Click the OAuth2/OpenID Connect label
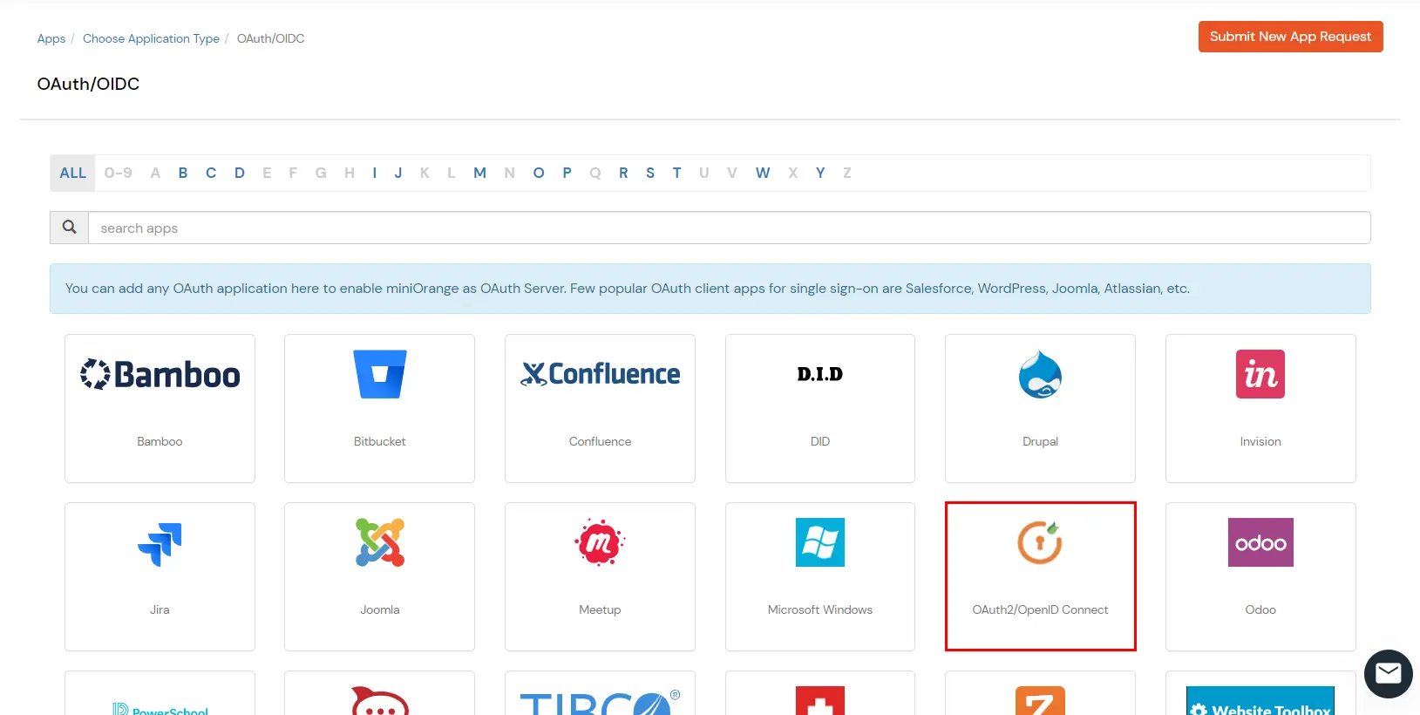1420x715 pixels. tap(1040, 609)
